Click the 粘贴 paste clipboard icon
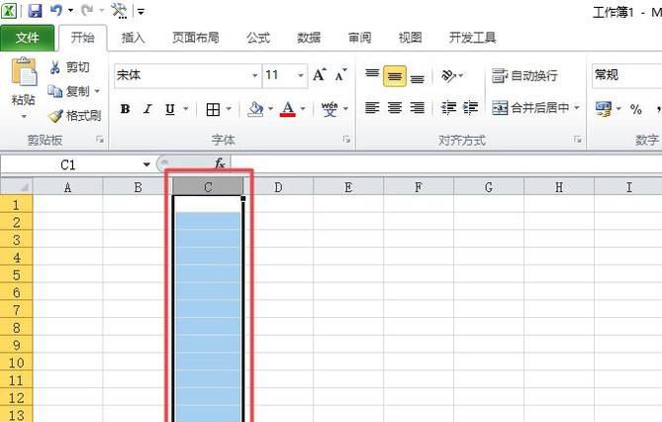Viewport: 662px width, 422px height. coord(24,72)
